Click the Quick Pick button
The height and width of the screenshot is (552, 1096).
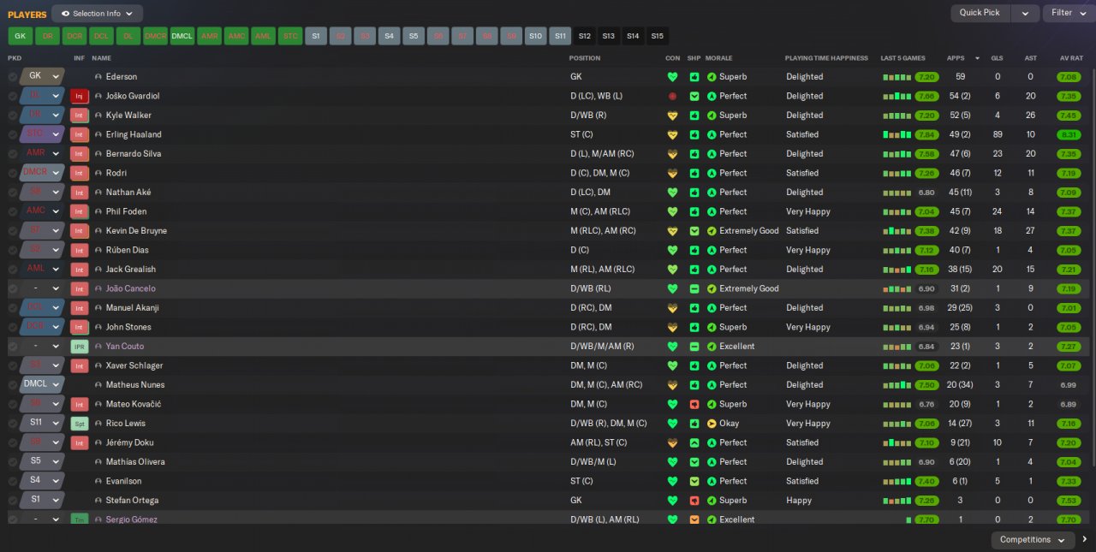click(x=980, y=13)
